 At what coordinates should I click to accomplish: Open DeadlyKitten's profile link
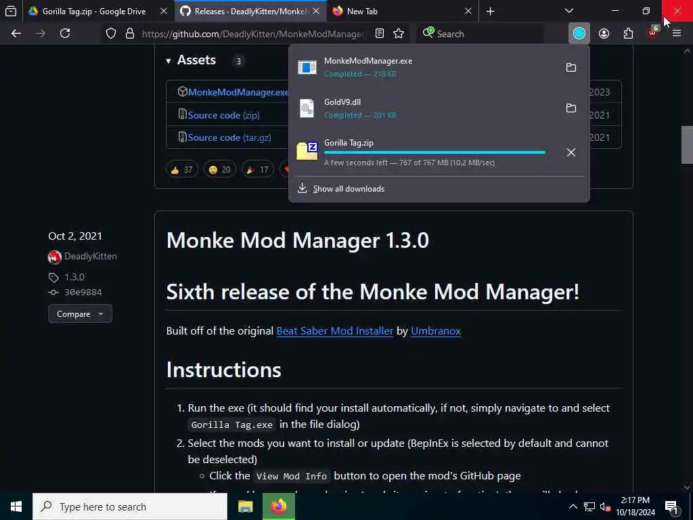tap(90, 257)
